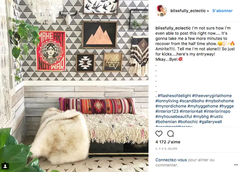Open the #interiorinspo hashtag
The height and width of the screenshot is (172, 245).
click(x=217, y=111)
